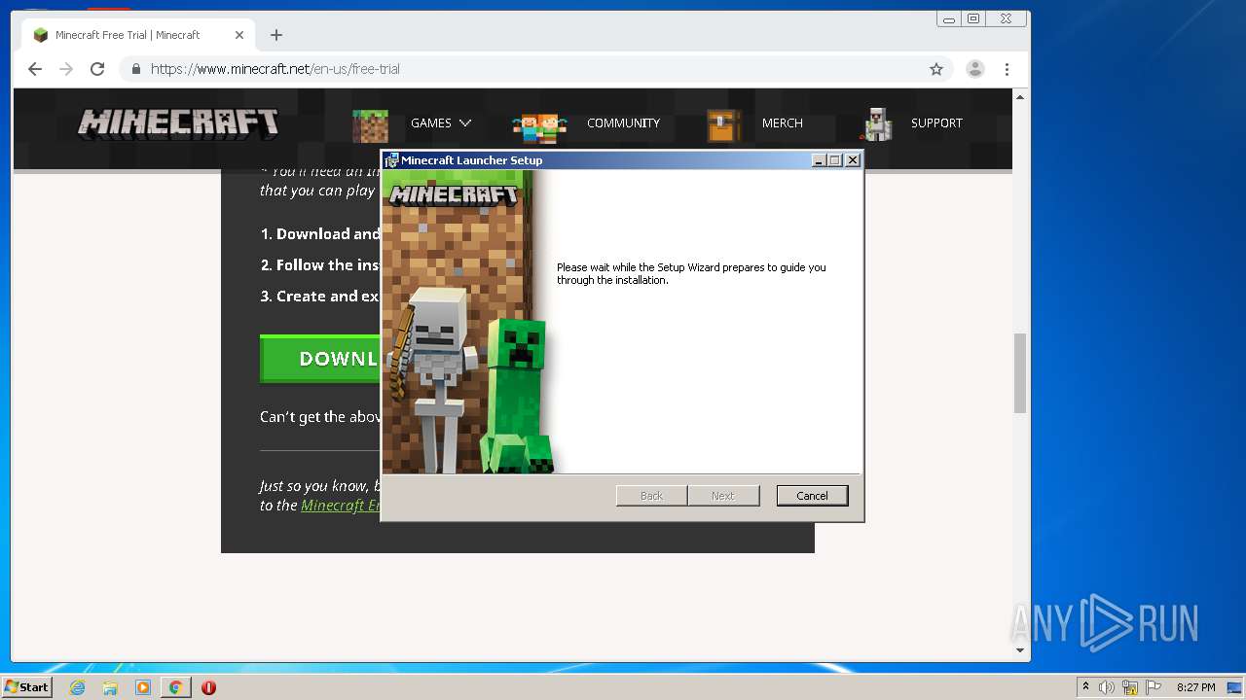This screenshot has height=700, width=1246.
Task: Reload the Minecraft free trial page
Action: pyautogui.click(x=97, y=69)
